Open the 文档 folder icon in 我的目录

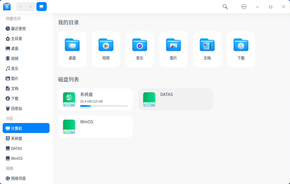207,45
